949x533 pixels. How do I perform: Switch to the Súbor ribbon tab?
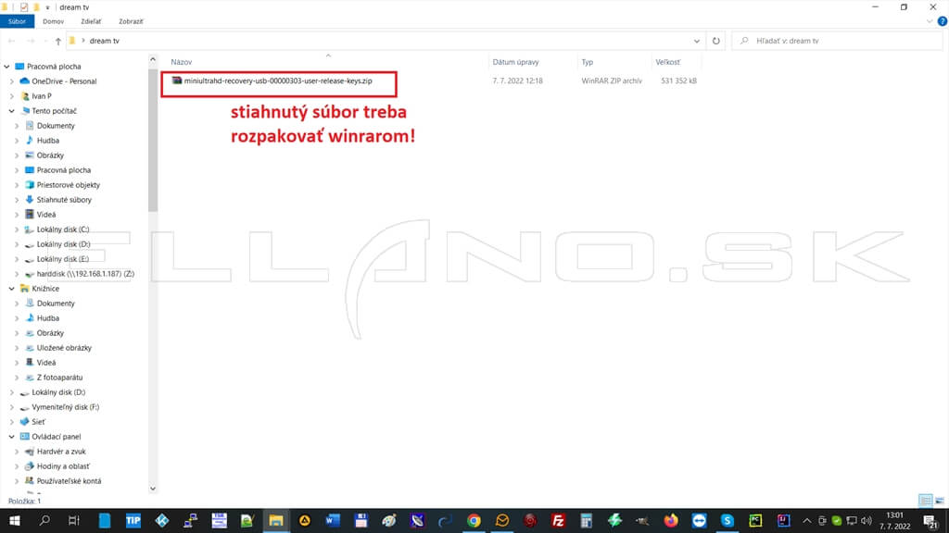tap(17, 21)
